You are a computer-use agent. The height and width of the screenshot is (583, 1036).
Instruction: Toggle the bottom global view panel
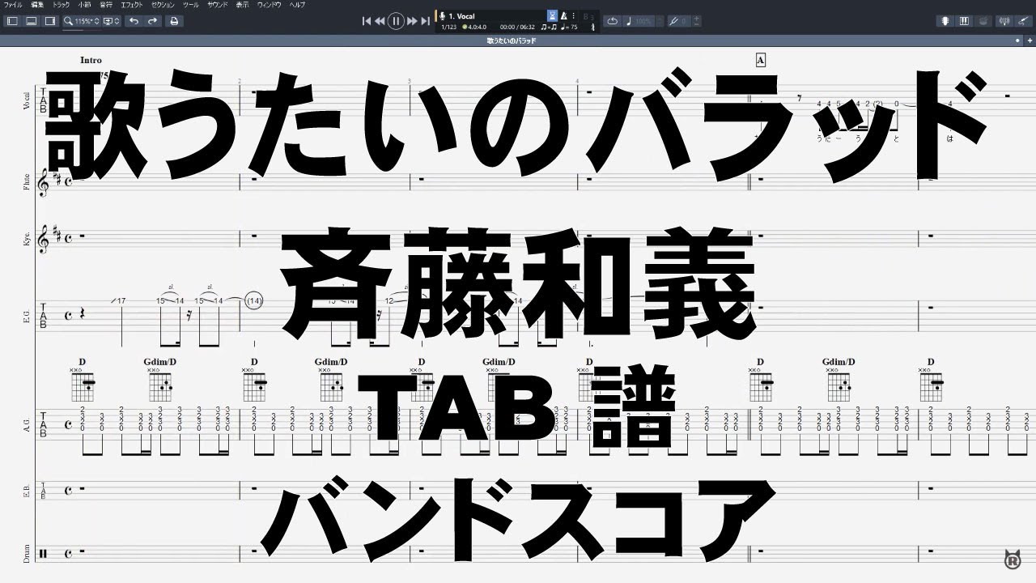[31, 21]
